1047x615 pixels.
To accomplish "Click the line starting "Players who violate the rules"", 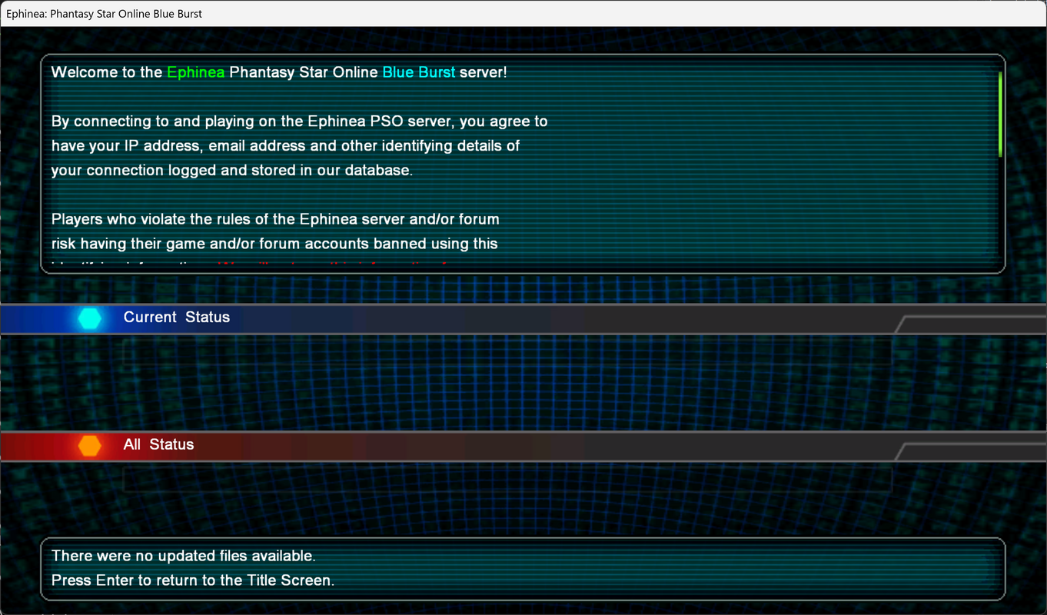I will 275,220.
